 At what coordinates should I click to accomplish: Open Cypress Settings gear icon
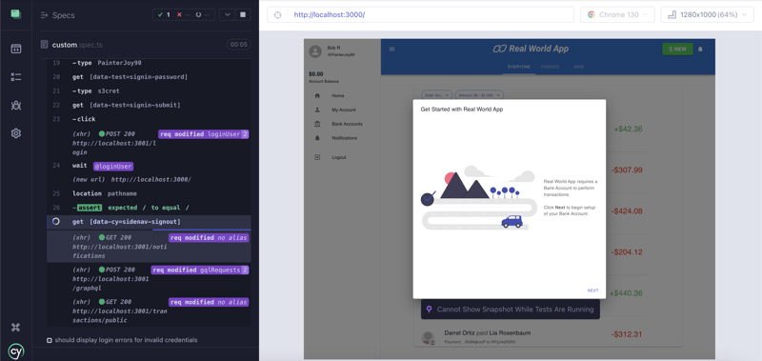click(x=16, y=133)
